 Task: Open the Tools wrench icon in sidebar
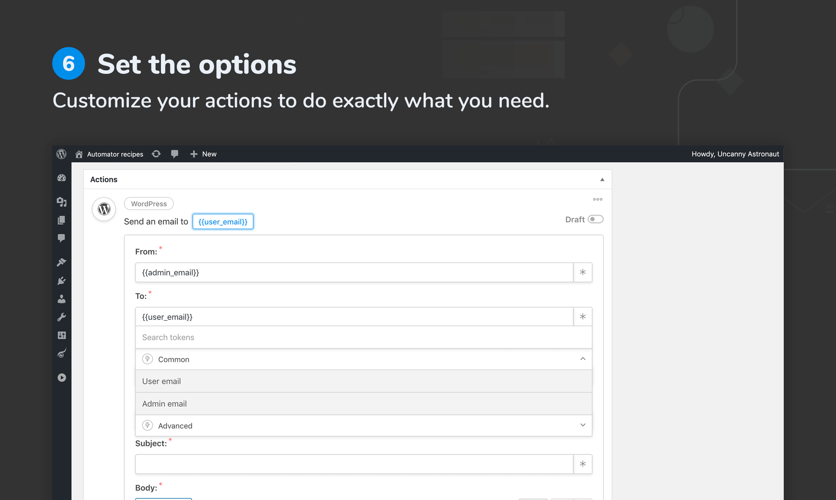pos(62,317)
